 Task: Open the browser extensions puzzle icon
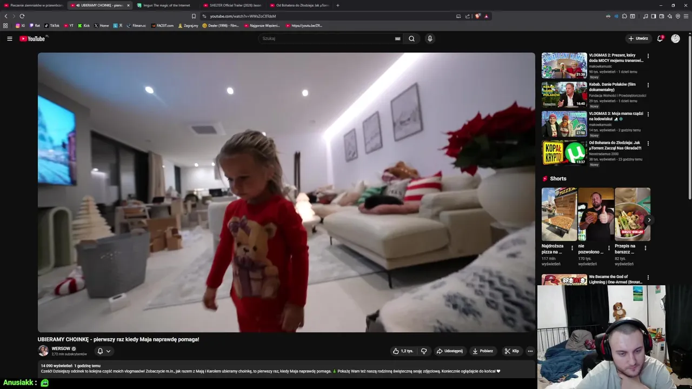point(624,16)
